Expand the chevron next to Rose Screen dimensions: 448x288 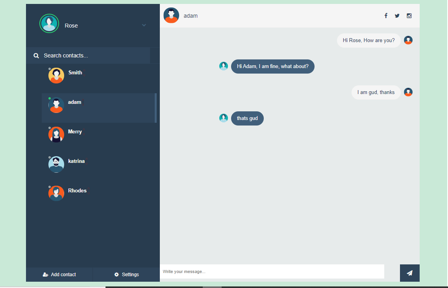point(144,25)
